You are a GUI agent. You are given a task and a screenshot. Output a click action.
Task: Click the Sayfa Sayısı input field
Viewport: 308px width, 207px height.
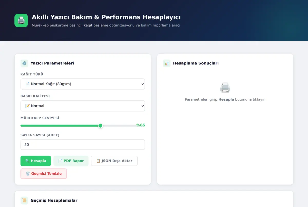pyautogui.click(x=83, y=145)
